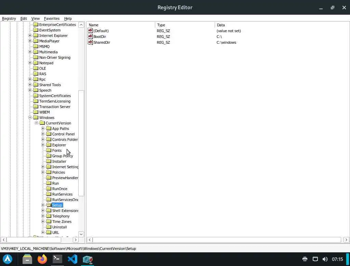350x266 pixels.
Task: Open the terminal from taskbar
Action: click(x=57, y=259)
